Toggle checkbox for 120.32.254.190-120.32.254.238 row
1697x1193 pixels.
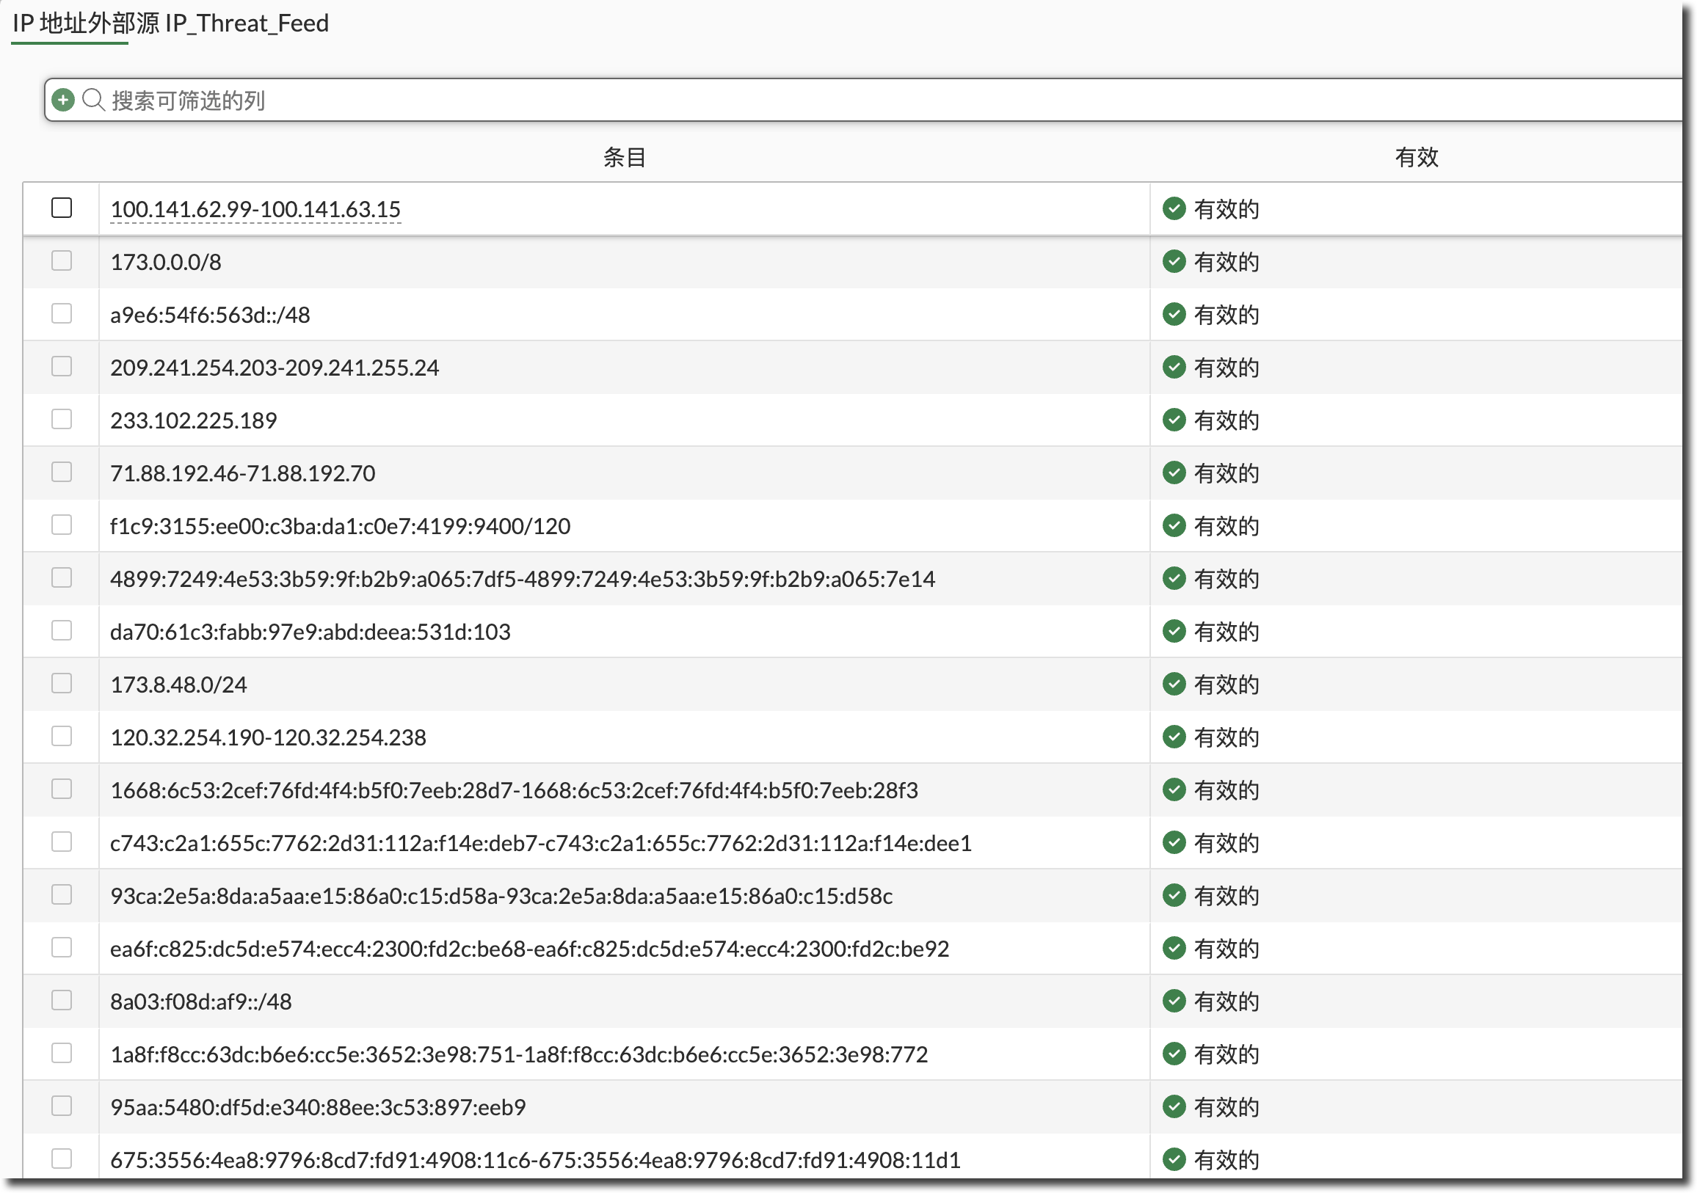click(x=62, y=737)
